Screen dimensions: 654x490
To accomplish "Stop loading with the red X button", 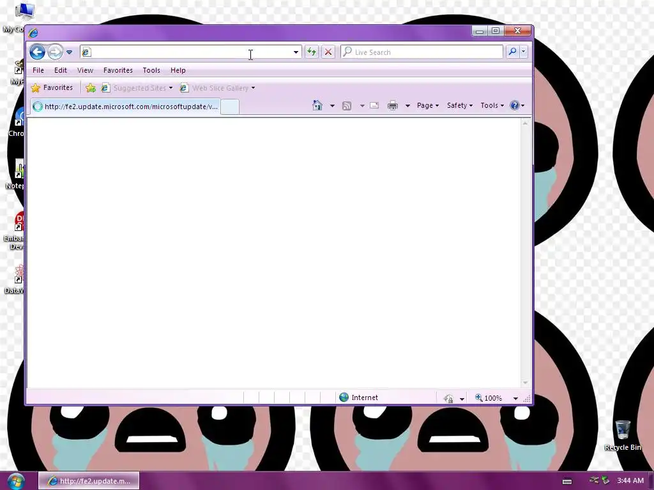I will (x=328, y=52).
